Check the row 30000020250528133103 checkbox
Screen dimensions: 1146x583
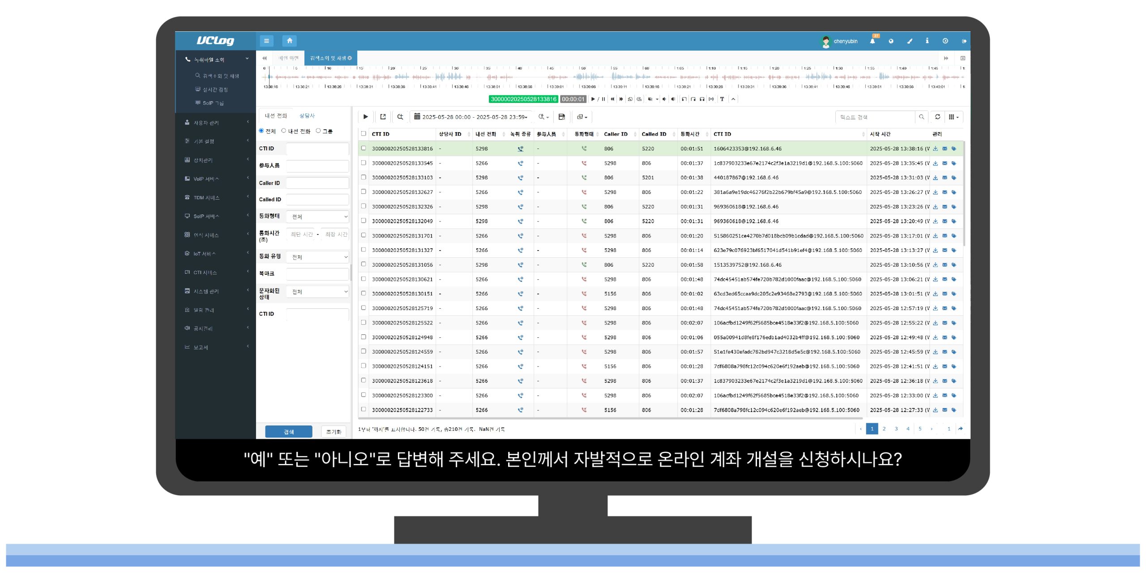pyautogui.click(x=363, y=177)
